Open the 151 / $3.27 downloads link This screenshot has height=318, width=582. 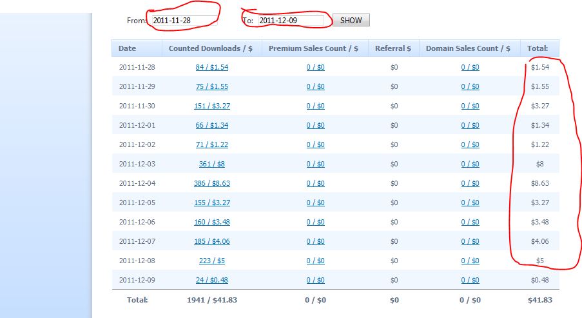pyautogui.click(x=211, y=106)
